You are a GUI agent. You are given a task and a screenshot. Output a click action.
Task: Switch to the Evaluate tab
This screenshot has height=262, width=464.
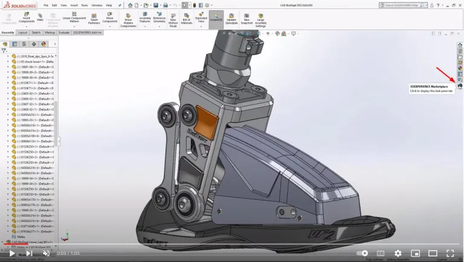[x=63, y=33]
